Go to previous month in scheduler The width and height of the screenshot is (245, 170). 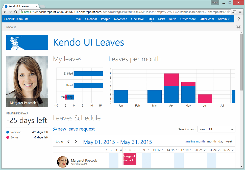coord(68,142)
